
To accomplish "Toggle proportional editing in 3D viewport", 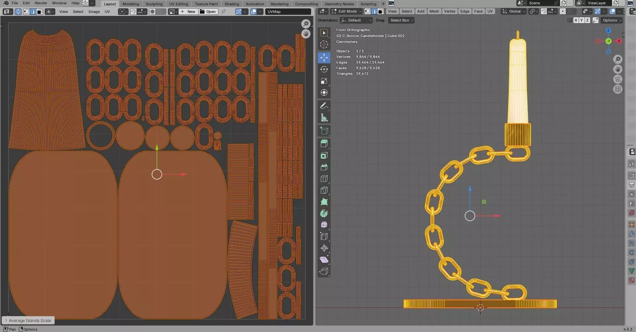I will [x=563, y=11].
